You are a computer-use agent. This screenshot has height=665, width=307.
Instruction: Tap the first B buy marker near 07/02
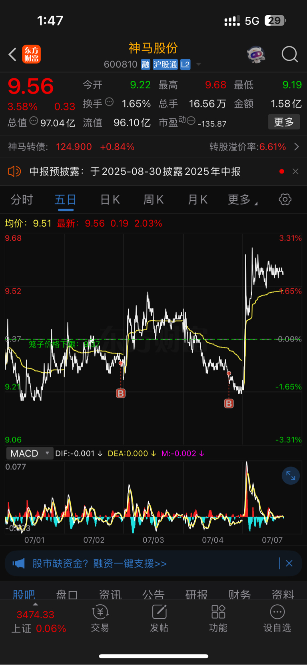(121, 393)
